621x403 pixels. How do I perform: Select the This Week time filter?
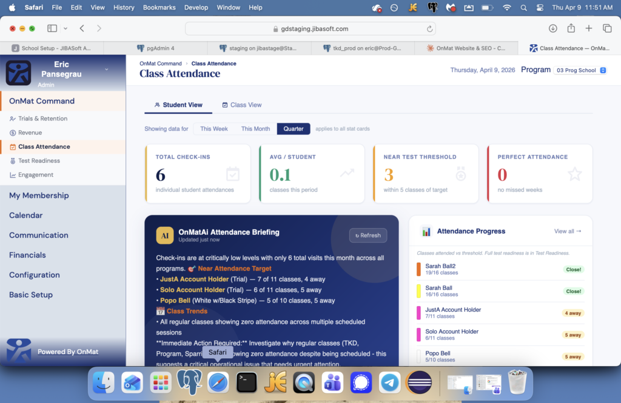(214, 129)
